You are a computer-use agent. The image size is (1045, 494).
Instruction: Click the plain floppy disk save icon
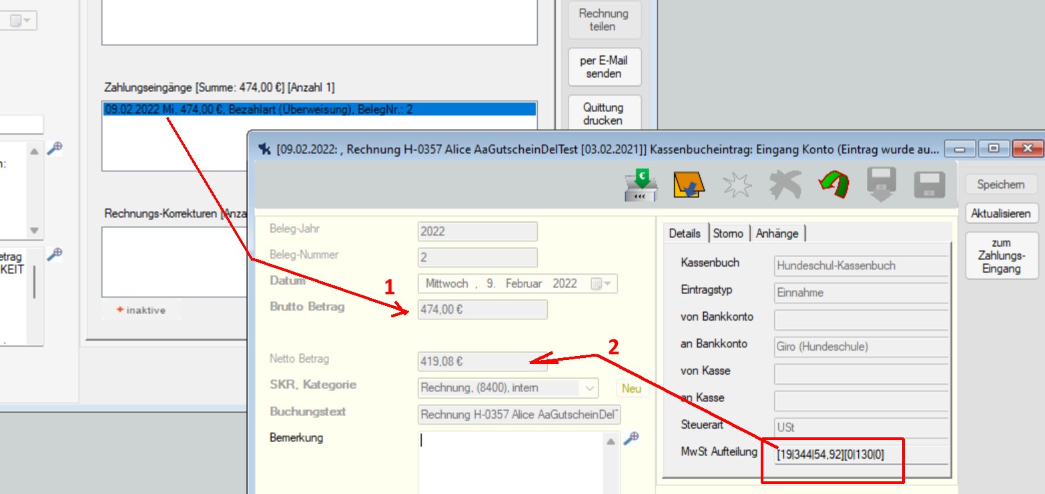tap(930, 184)
